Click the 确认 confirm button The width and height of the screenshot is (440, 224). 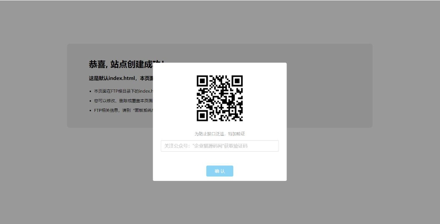pyautogui.click(x=219, y=171)
